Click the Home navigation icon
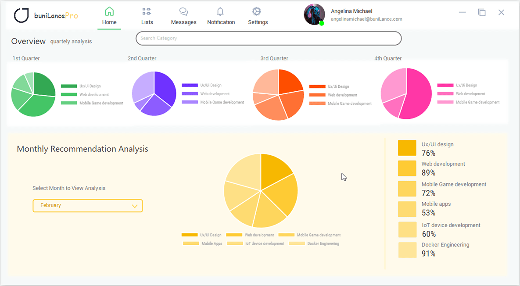 click(109, 11)
